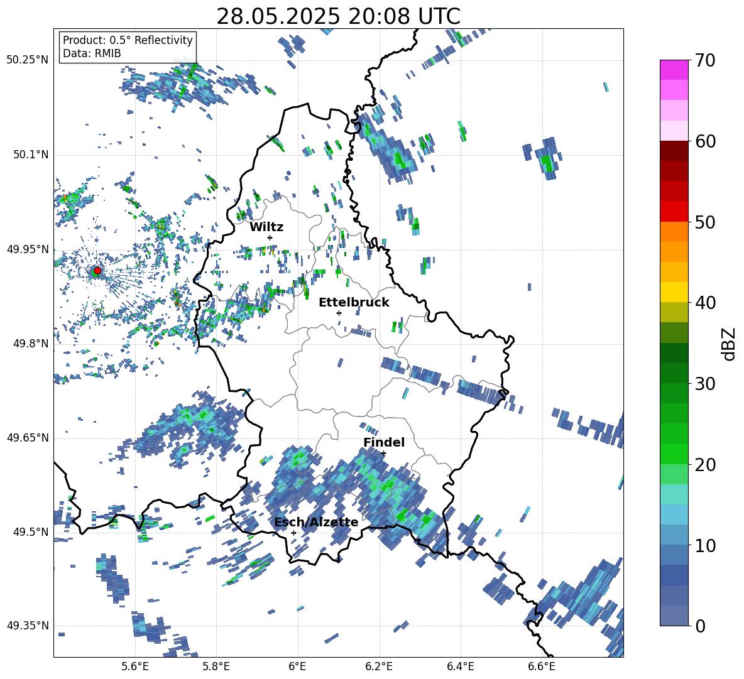The image size is (744, 679).
Task: Click the 5.8°E longitude label
Action: click(216, 666)
